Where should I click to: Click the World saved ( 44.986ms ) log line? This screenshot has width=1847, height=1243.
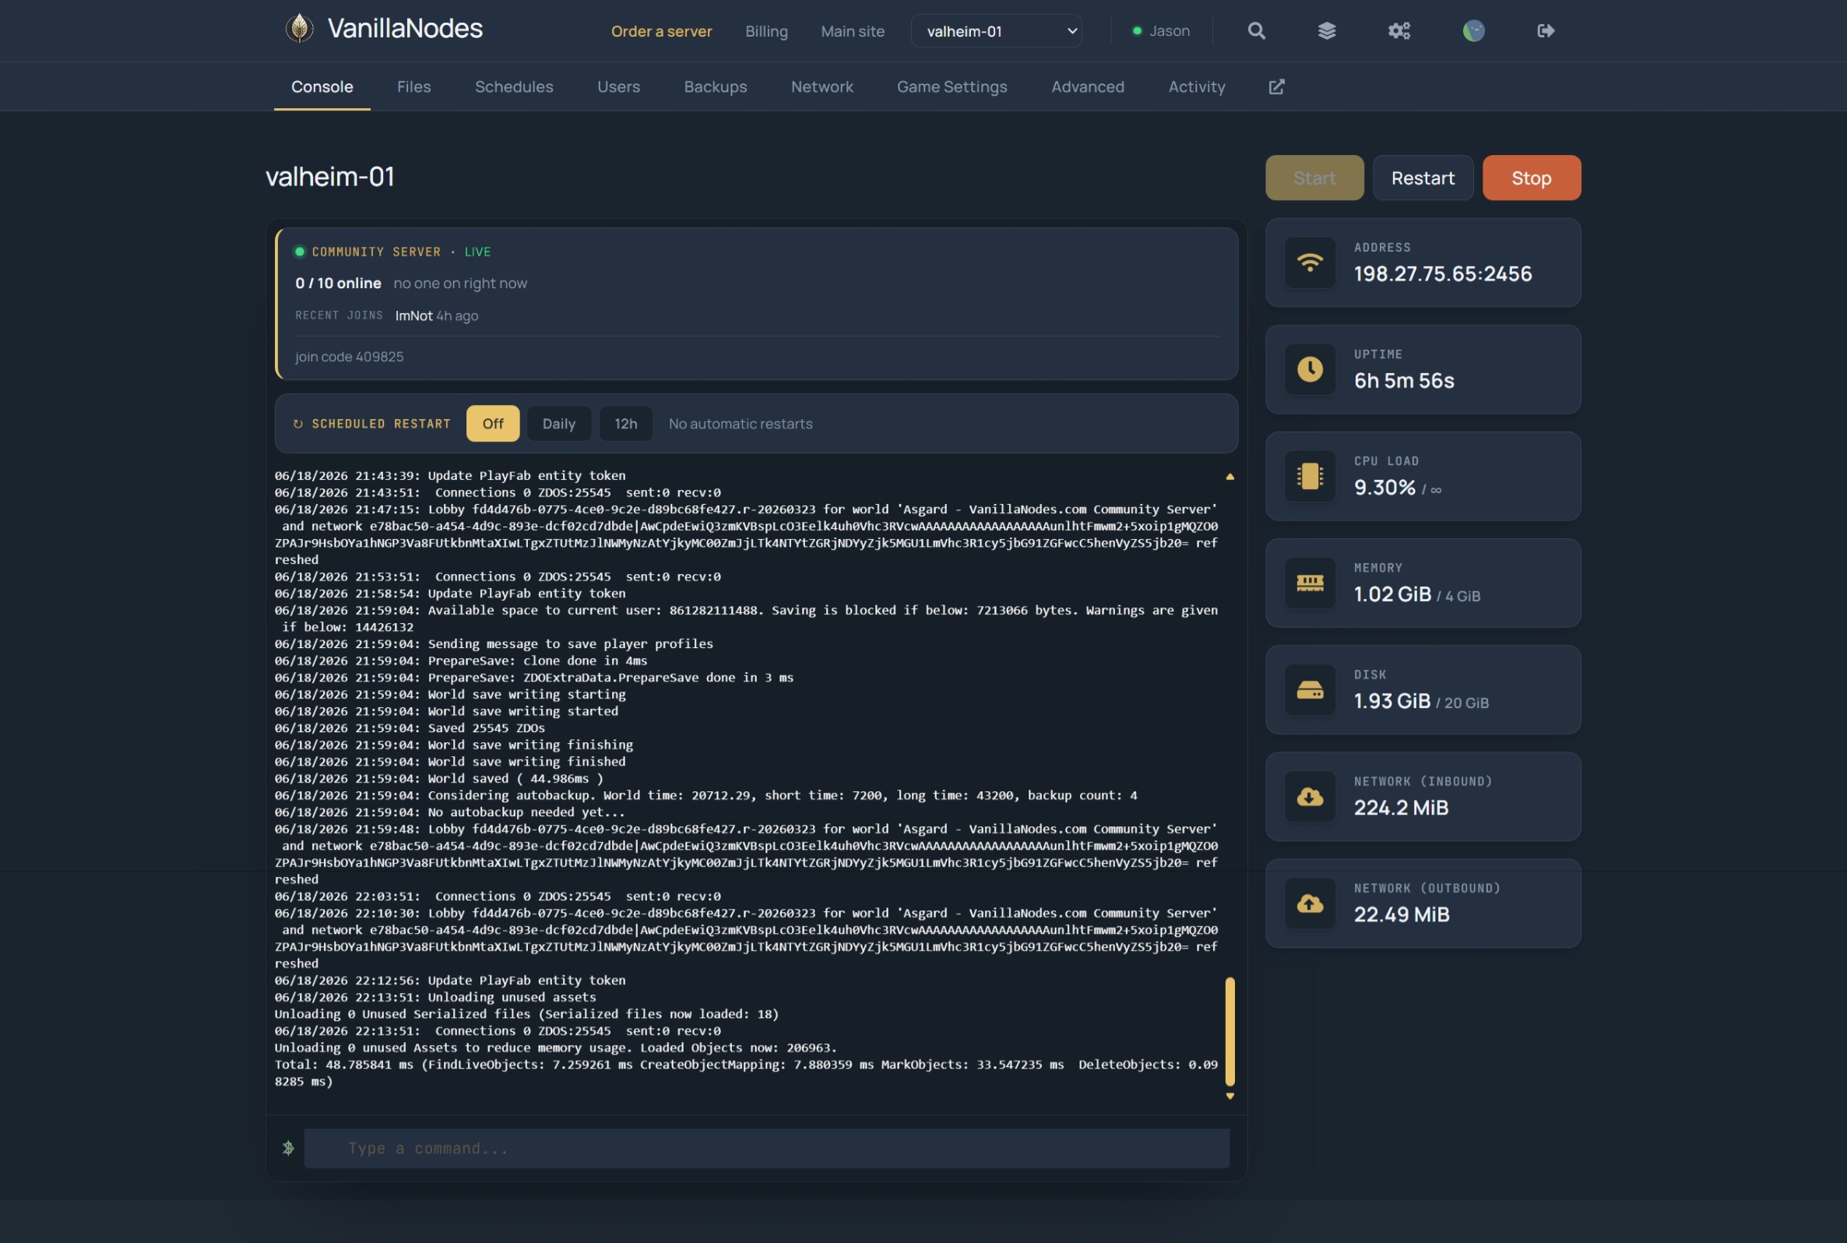(438, 779)
